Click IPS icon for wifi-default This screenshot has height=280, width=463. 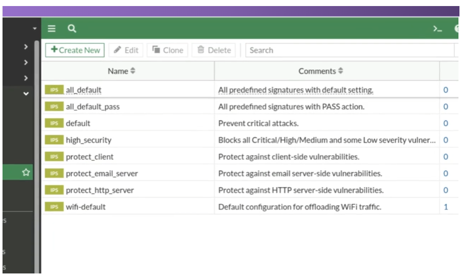(x=54, y=207)
